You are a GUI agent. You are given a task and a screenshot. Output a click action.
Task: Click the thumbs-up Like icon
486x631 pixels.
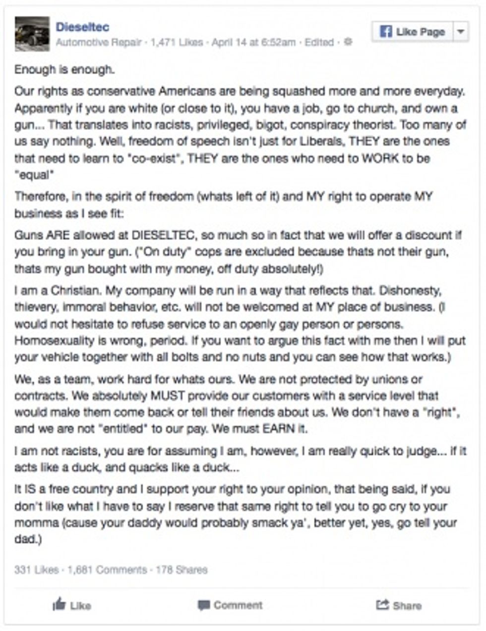coord(60,604)
